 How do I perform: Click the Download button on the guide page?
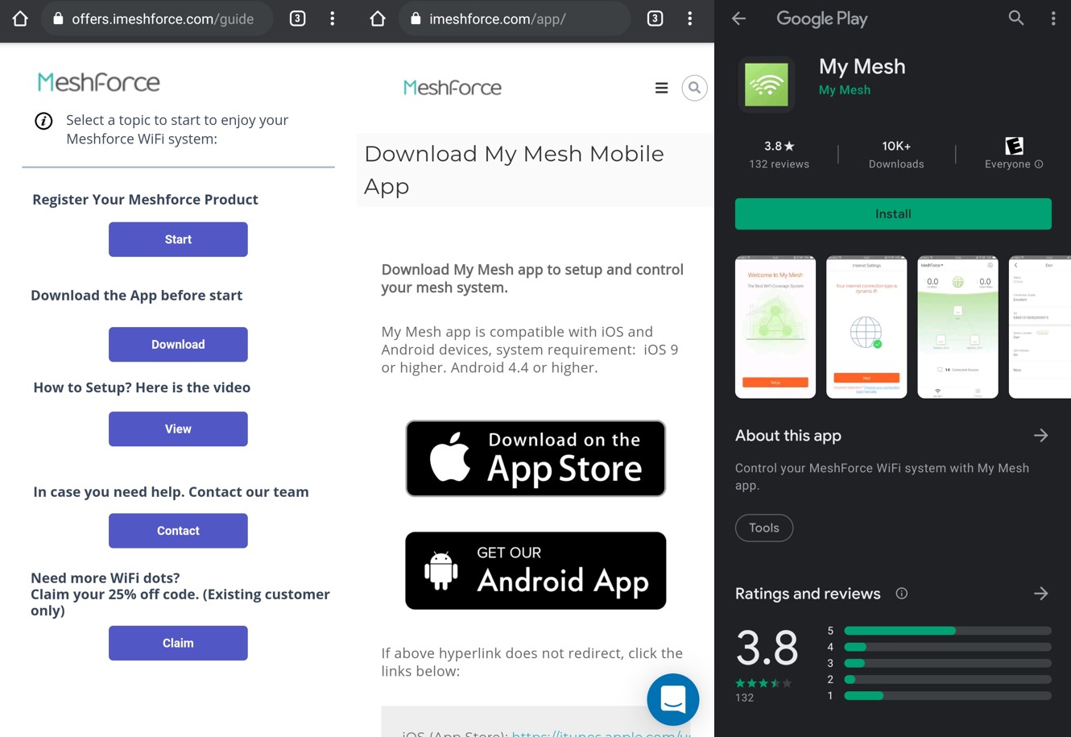tap(178, 344)
